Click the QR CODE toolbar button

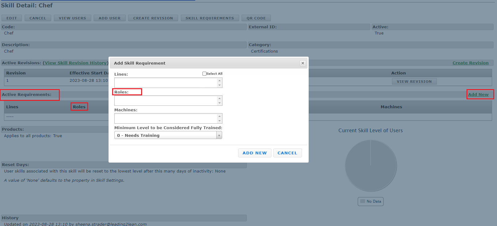click(256, 18)
